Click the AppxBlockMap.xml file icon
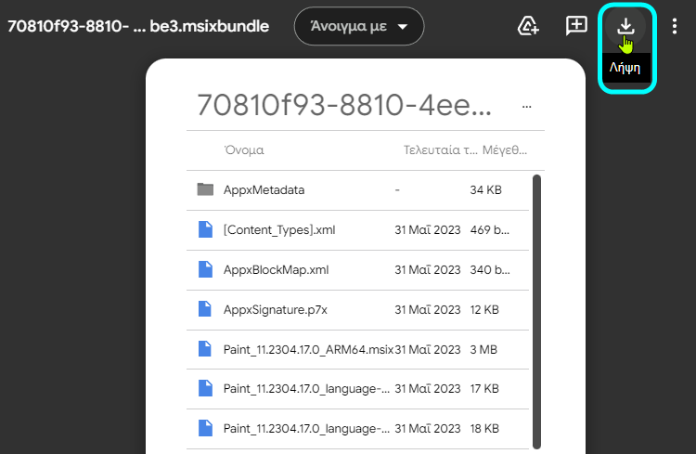 click(x=205, y=269)
